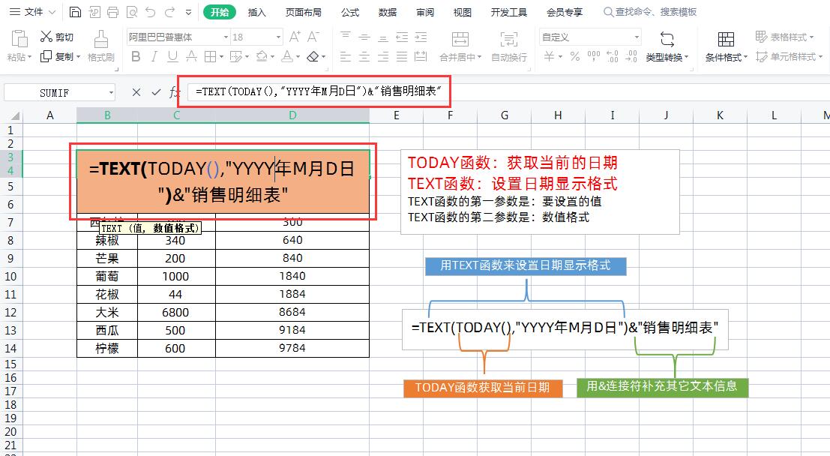Open the Copy (复制) dropdown arrow
This screenshot has height=456, width=830.
(x=78, y=57)
